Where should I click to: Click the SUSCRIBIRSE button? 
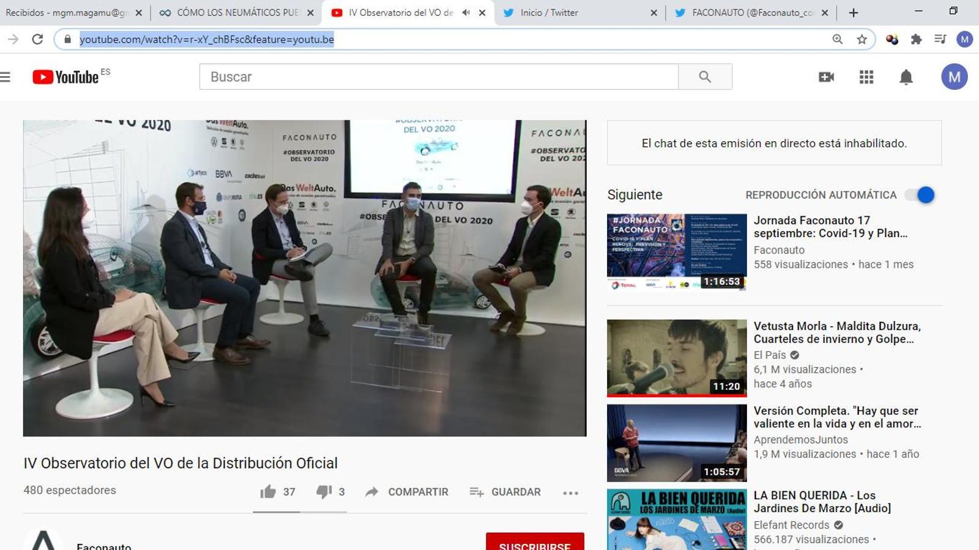(x=535, y=543)
